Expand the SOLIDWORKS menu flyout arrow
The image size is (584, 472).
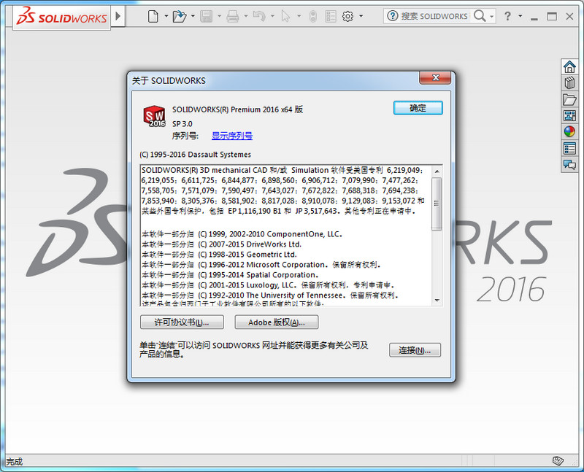coord(117,15)
